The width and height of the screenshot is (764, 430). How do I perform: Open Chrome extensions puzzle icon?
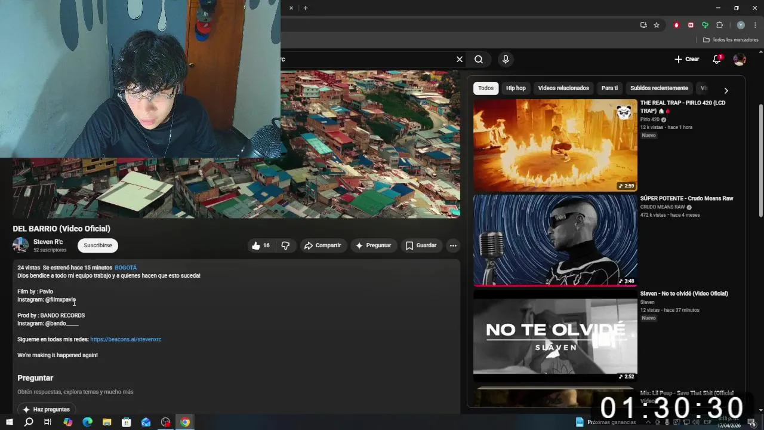[x=719, y=25]
